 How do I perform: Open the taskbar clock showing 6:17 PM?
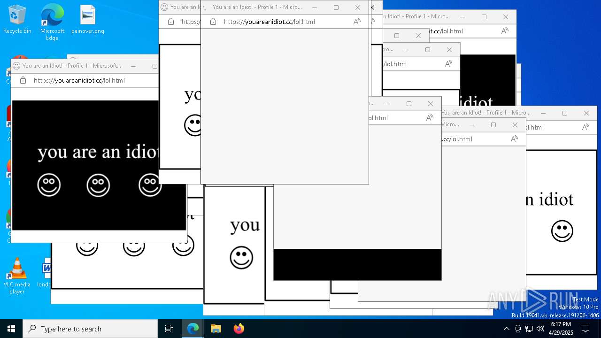pos(561,329)
